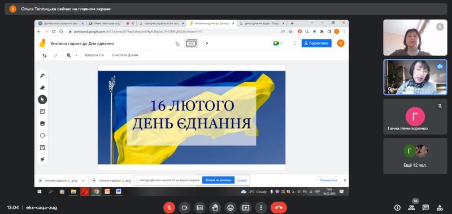The width and height of the screenshot is (452, 214).
Task: Unmute the microphone in Meet
Action: tap(169, 207)
